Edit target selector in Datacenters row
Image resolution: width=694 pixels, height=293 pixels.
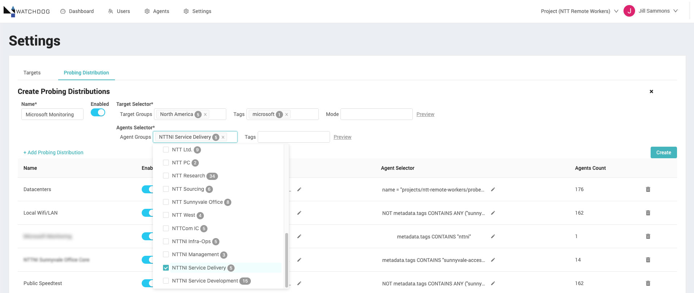point(299,189)
